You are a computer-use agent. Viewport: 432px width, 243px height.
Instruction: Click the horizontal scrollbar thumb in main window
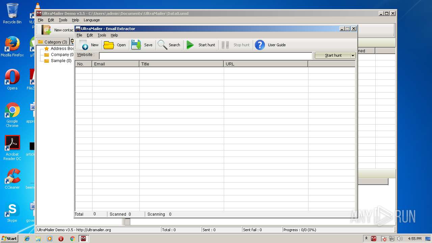tap(128, 222)
